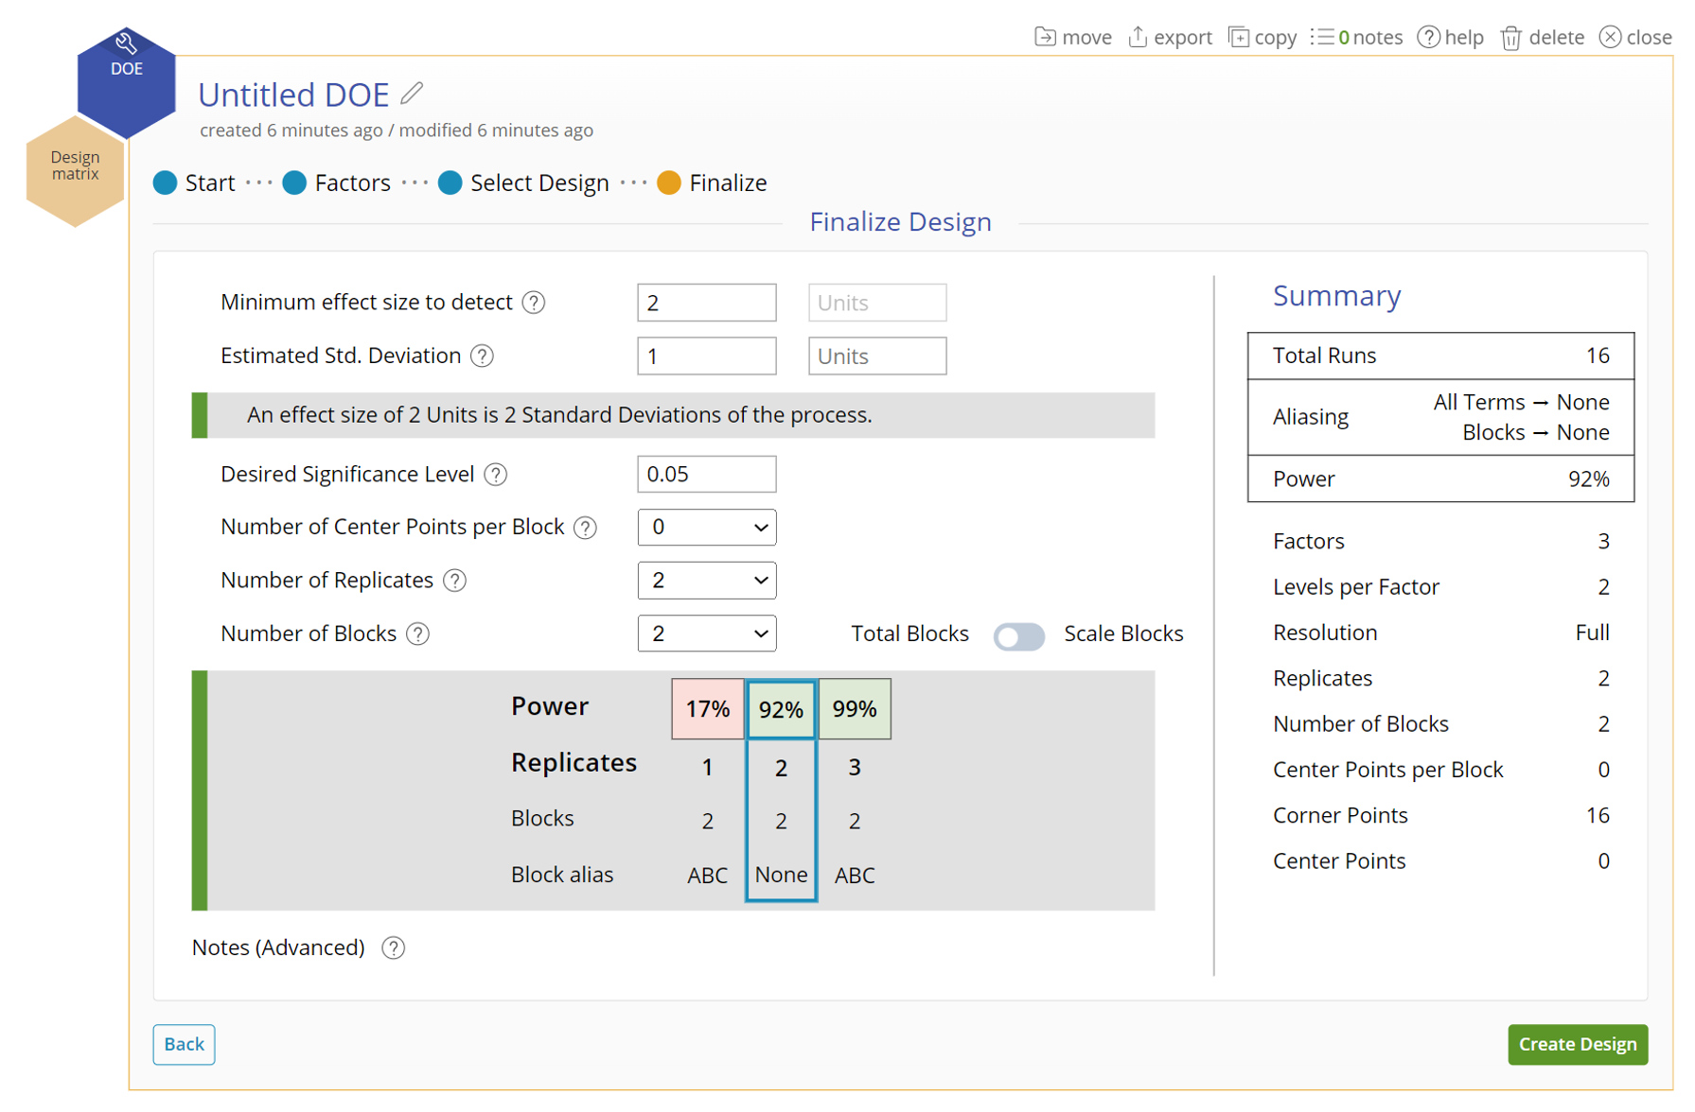
Task: Click the close X icon
Action: (x=1610, y=37)
